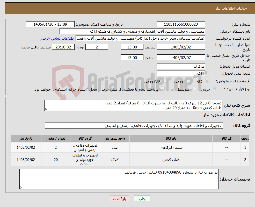Click the بازگشت (back) button
Screen dimensions: 255x207
click(x=119, y=198)
